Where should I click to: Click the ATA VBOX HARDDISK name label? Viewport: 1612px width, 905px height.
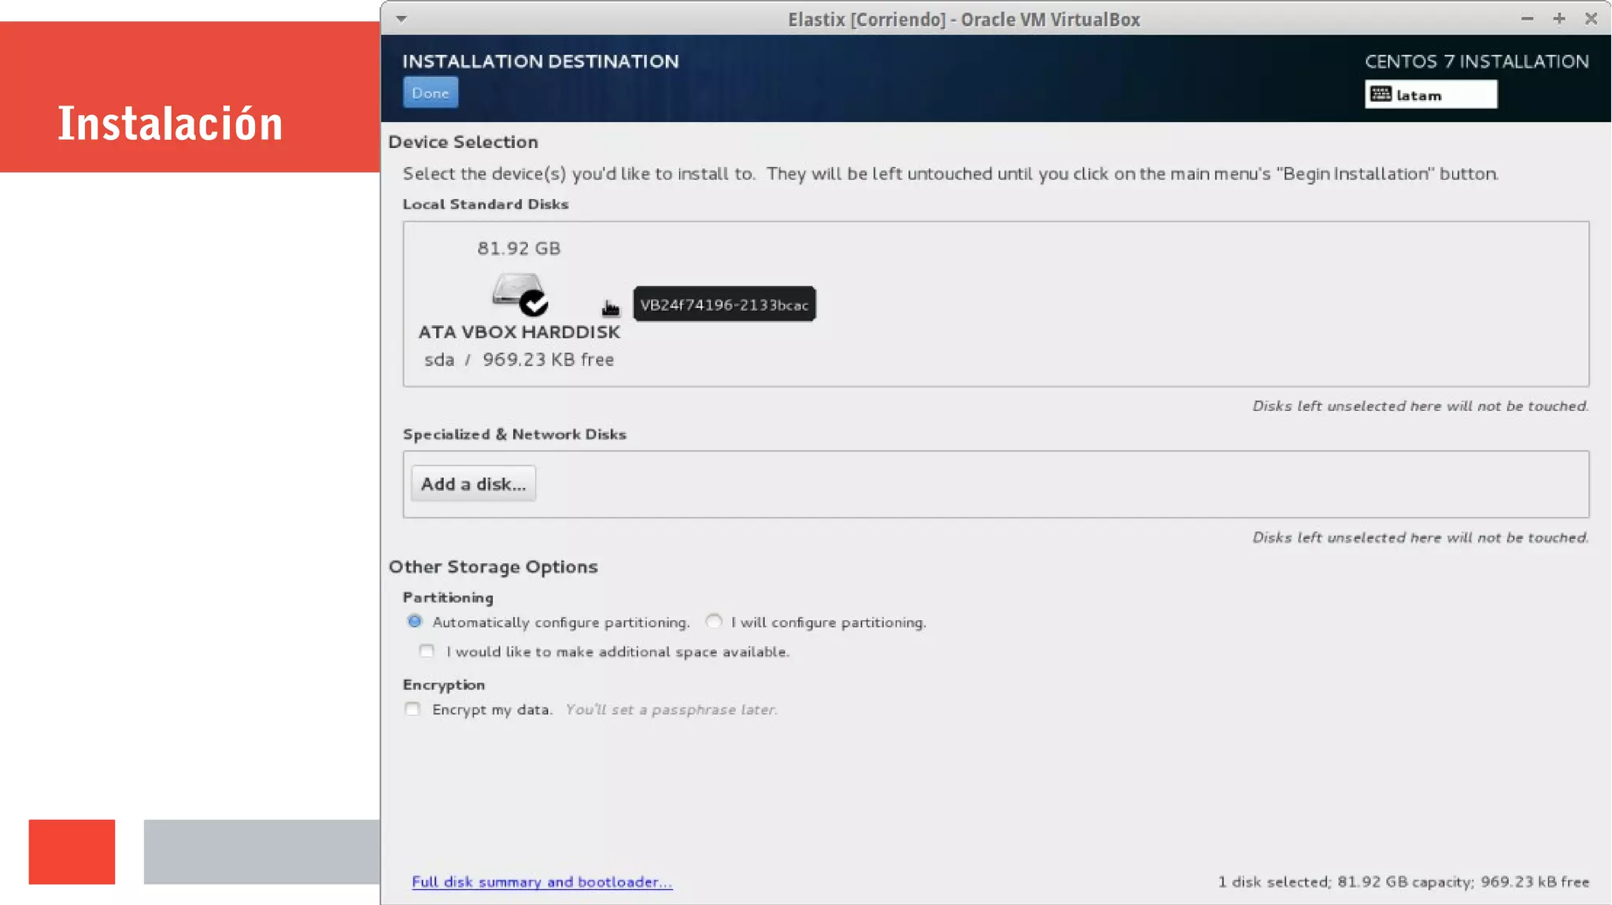(x=519, y=332)
